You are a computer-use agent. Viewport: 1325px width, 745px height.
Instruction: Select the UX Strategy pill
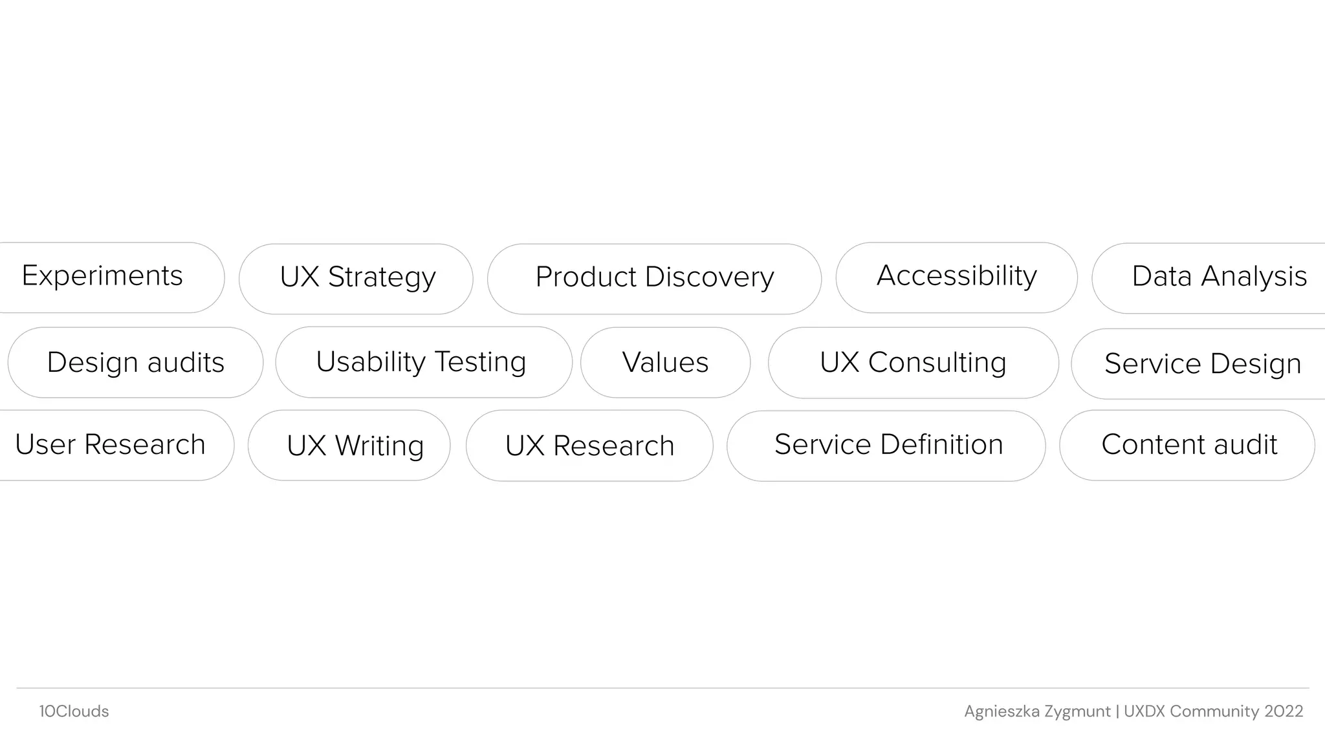[356, 278]
